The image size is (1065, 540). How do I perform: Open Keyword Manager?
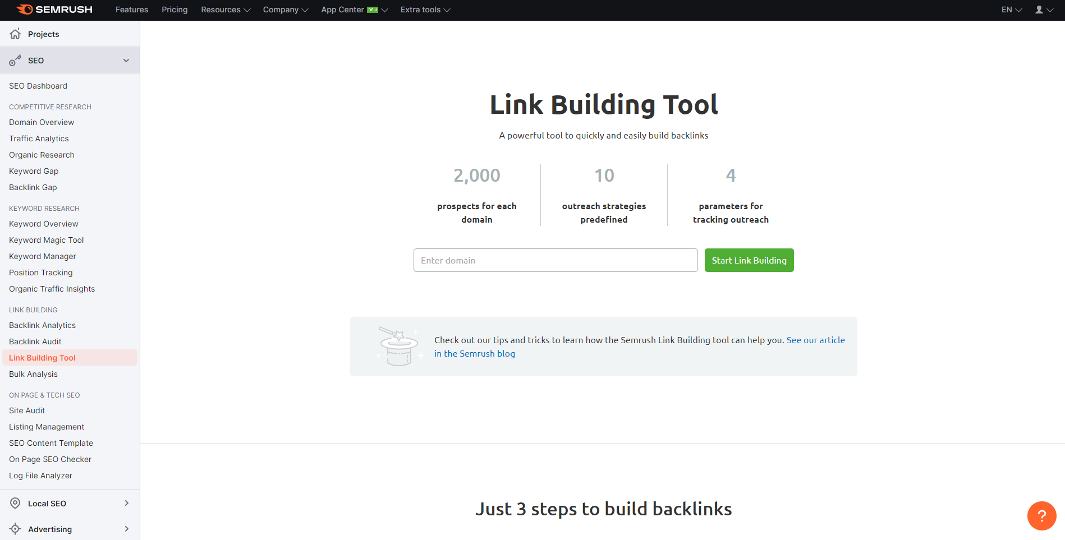[43, 256]
